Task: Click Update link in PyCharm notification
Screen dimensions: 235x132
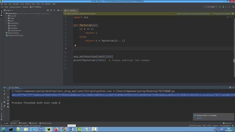Action: tap(199, 118)
